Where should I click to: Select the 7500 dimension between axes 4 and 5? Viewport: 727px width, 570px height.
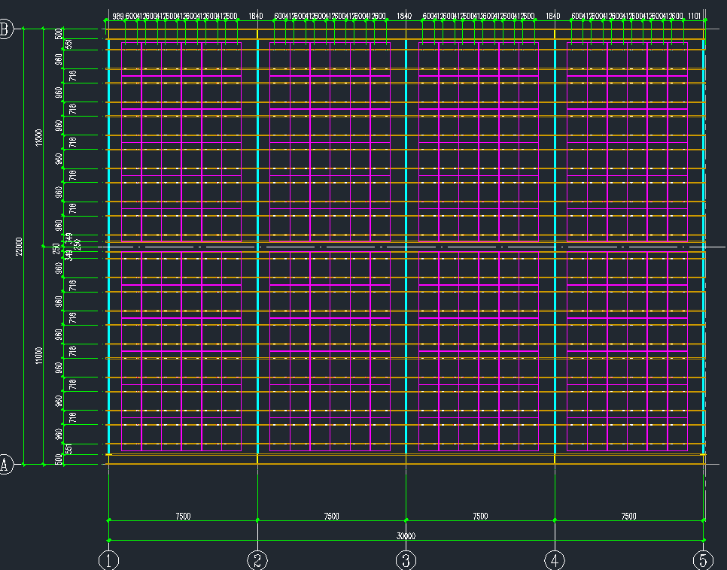(628, 516)
